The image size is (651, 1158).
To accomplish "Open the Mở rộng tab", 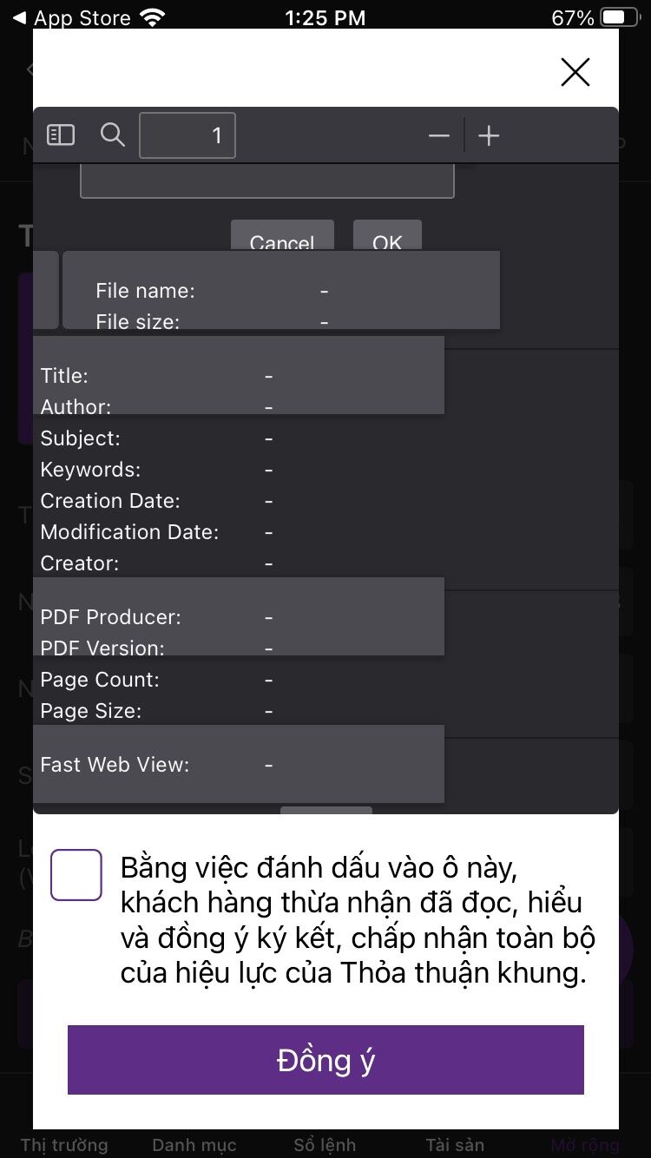I will click(585, 1144).
